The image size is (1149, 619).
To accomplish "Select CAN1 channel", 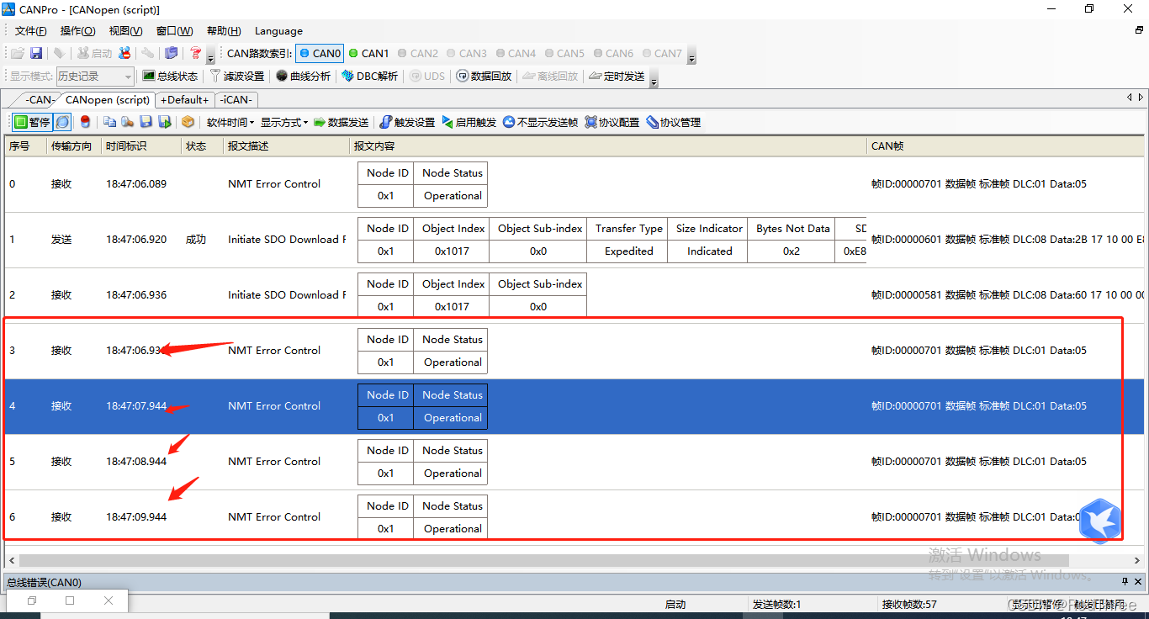I will 369,53.
